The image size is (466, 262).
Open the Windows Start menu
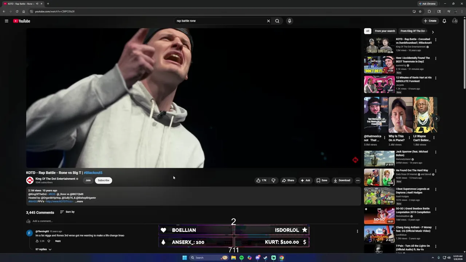point(185,258)
